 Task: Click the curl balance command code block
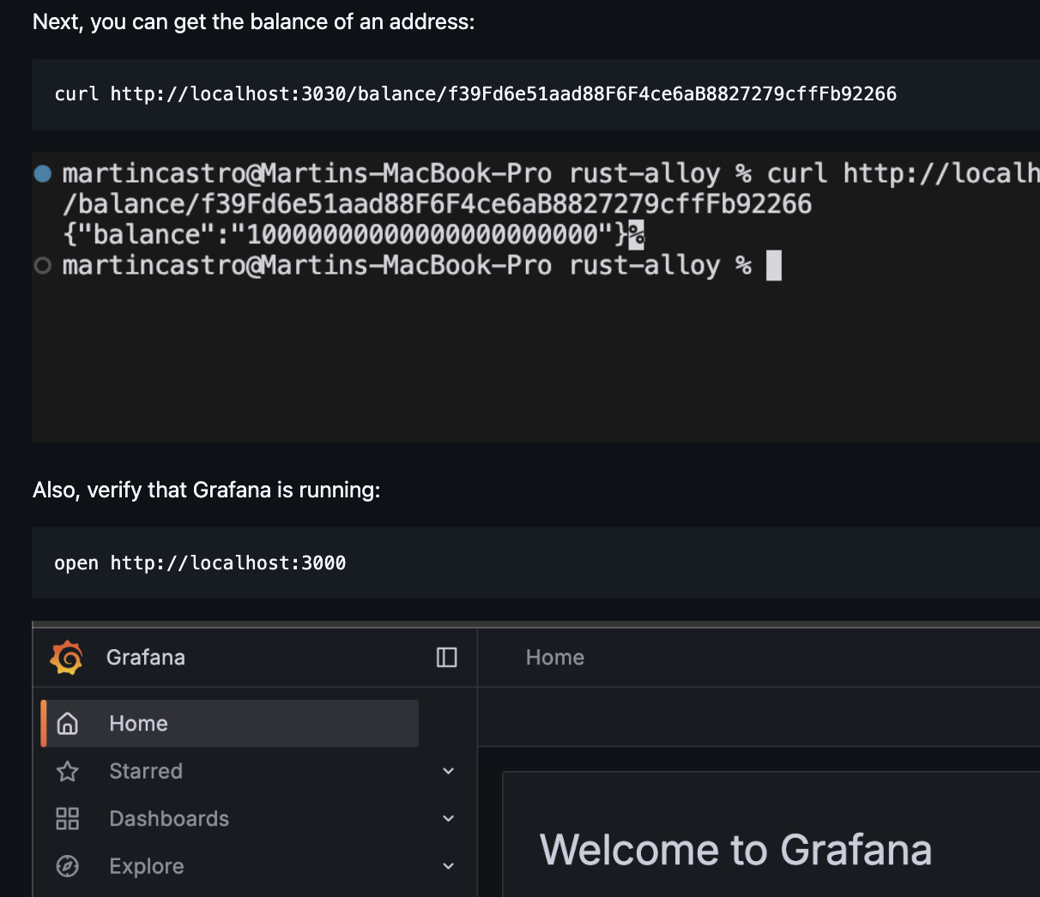(x=475, y=94)
